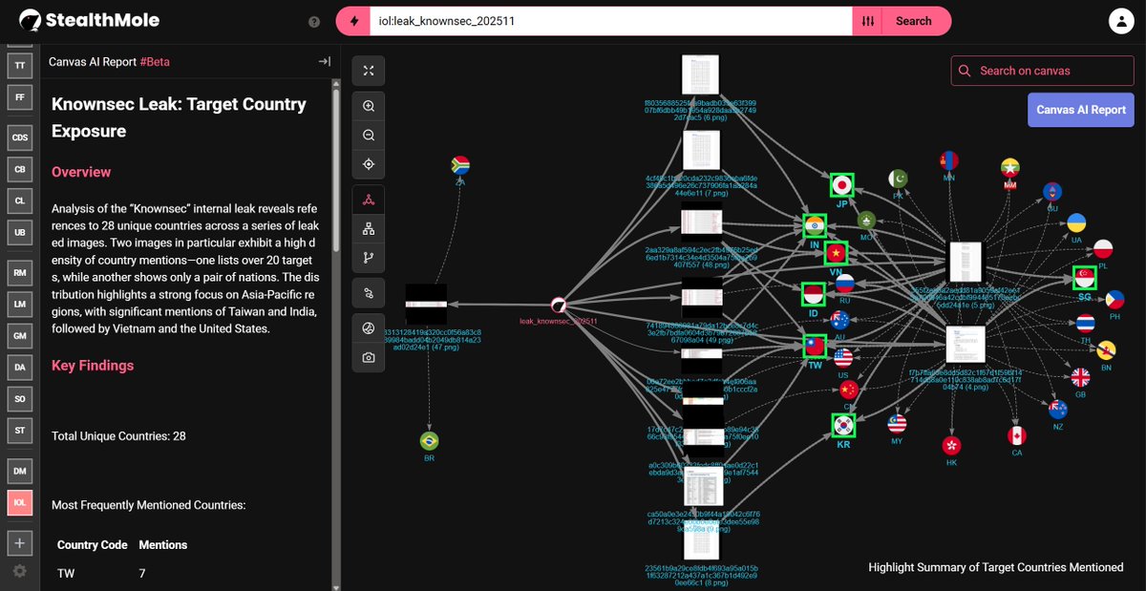1146x591 pixels.
Task: Open the CDS module tab
Action: pyautogui.click(x=19, y=137)
